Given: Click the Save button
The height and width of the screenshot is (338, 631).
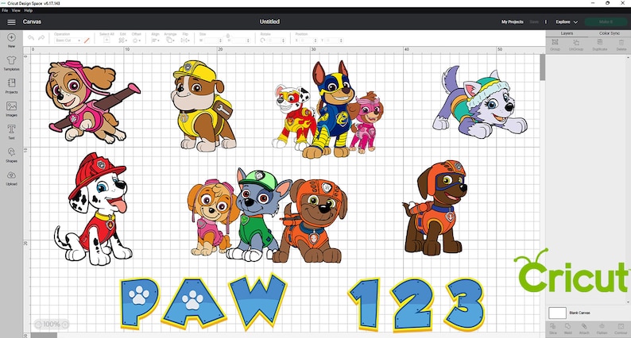Looking at the screenshot, I should point(534,21).
